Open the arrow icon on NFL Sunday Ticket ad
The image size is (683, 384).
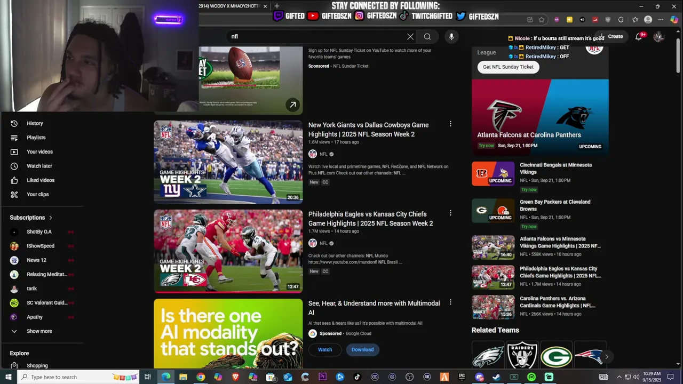(292, 105)
